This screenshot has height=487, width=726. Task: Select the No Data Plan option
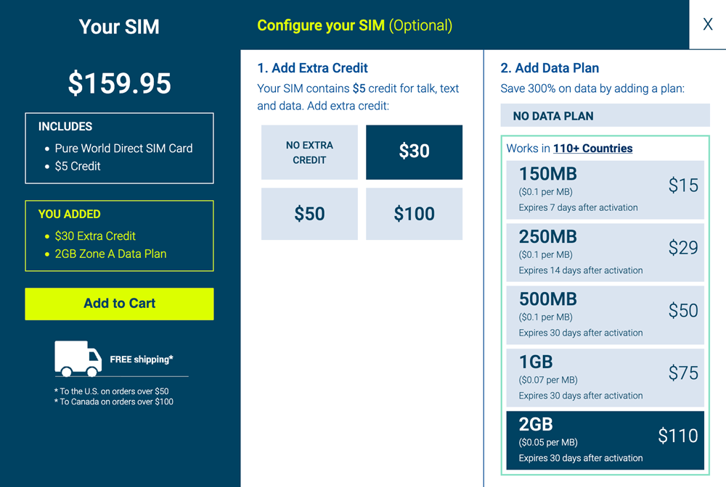click(605, 116)
